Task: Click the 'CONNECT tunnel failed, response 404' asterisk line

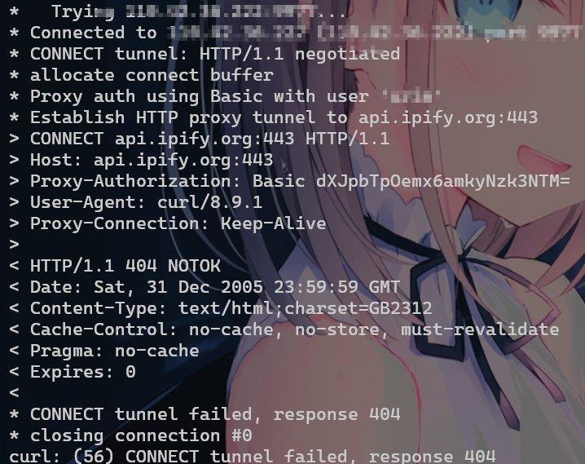Action: click(205, 415)
